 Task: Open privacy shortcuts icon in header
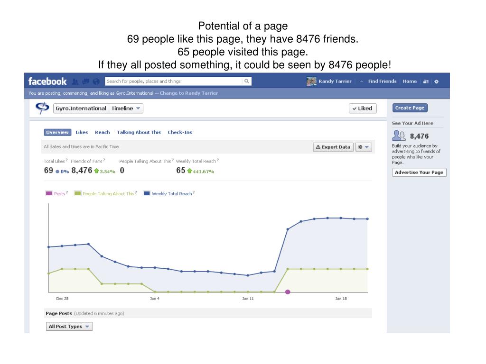click(x=426, y=82)
